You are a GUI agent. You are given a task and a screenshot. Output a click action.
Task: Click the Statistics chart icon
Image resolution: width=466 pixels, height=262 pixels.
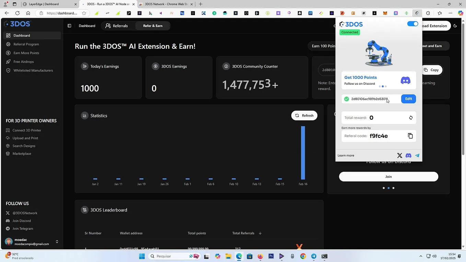pyautogui.click(x=84, y=116)
